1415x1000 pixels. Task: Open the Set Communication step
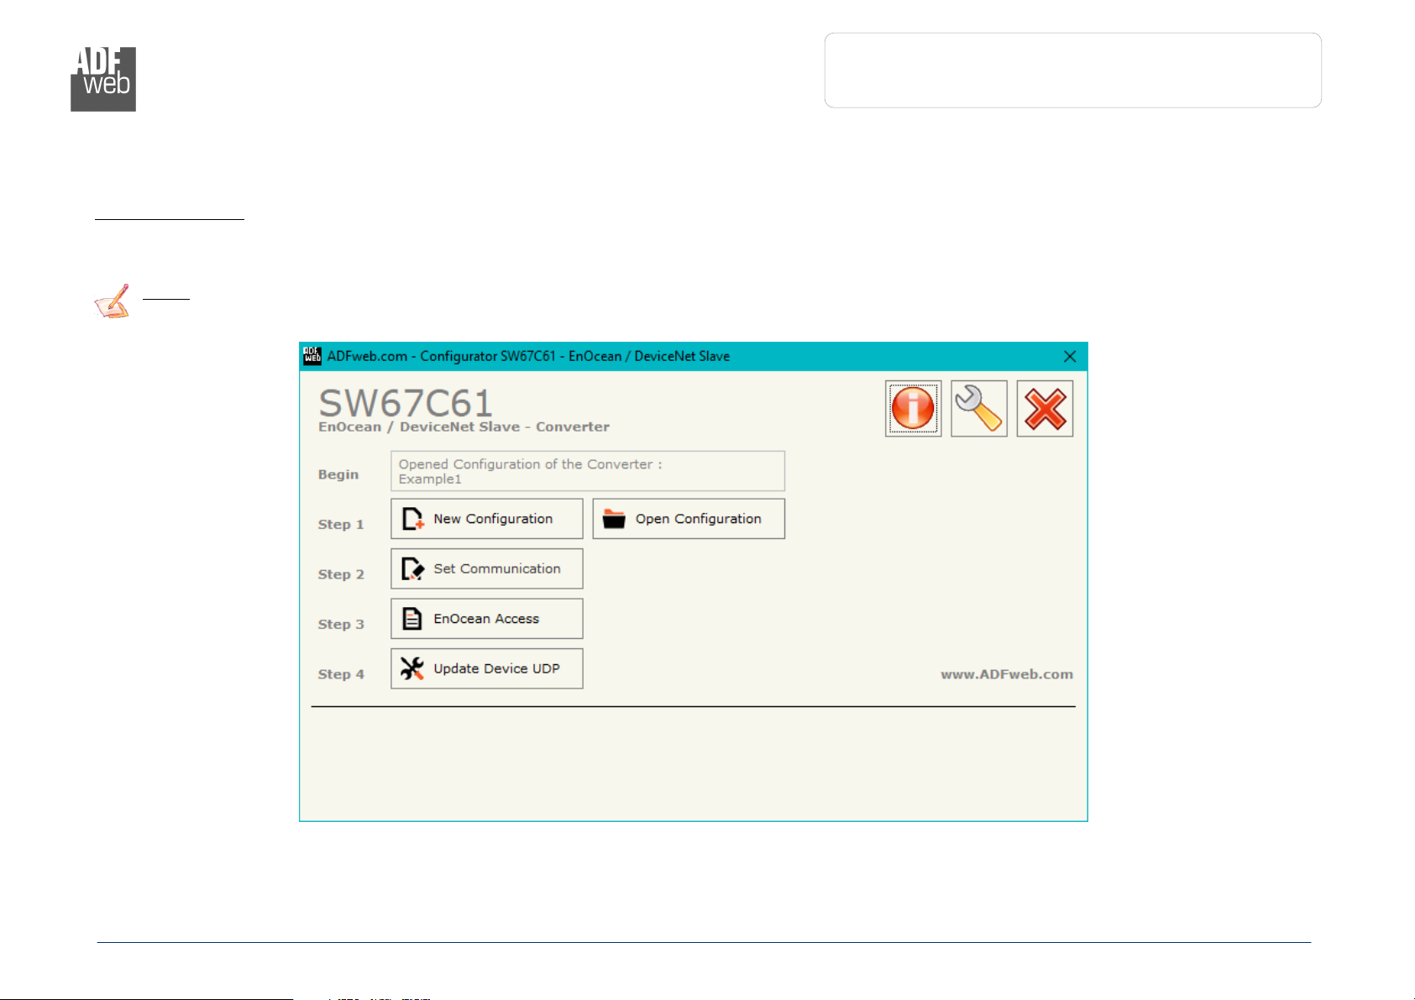tap(487, 568)
